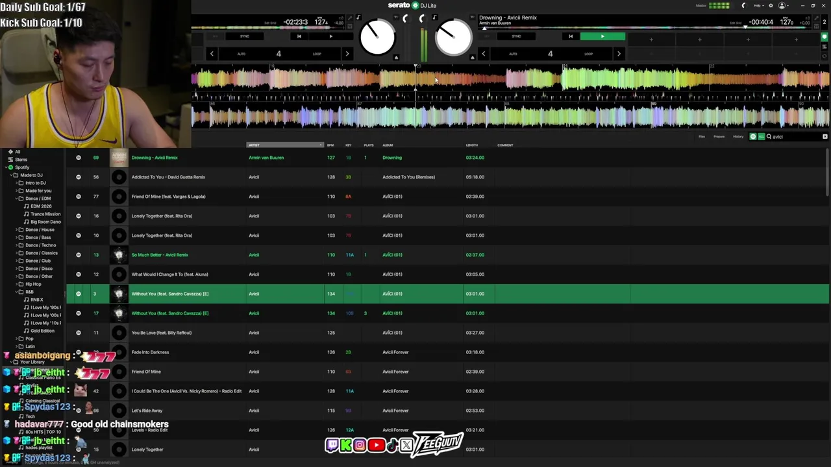Open the History panel tab
The width and height of the screenshot is (831, 467).
pos(738,137)
